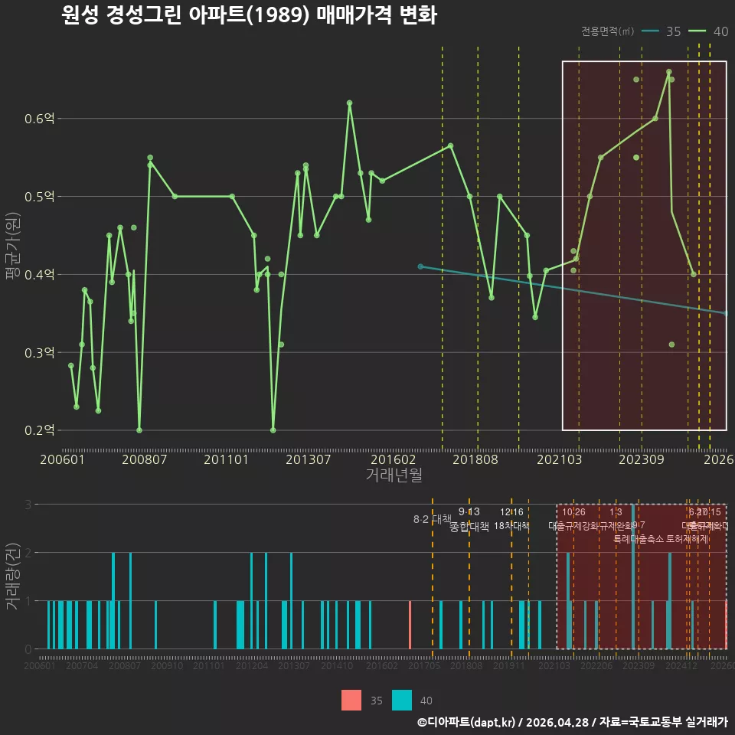
Task: Click the 0.2억 y-axis label
Action: (x=39, y=430)
